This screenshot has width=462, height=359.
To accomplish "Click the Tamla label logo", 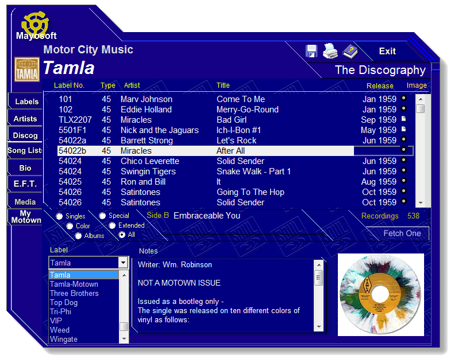I will tap(27, 69).
